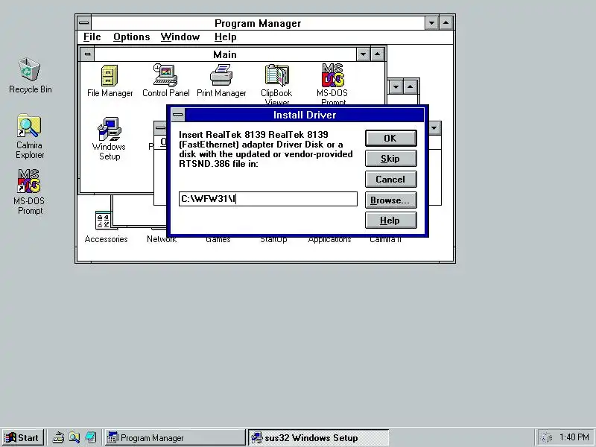Click Skip in the Install Driver dialog
Image resolution: width=596 pixels, height=447 pixels.
tap(390, 159)
